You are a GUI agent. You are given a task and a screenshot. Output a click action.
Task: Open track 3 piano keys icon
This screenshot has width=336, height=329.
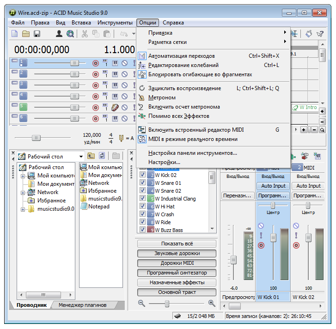coord(115,85)
